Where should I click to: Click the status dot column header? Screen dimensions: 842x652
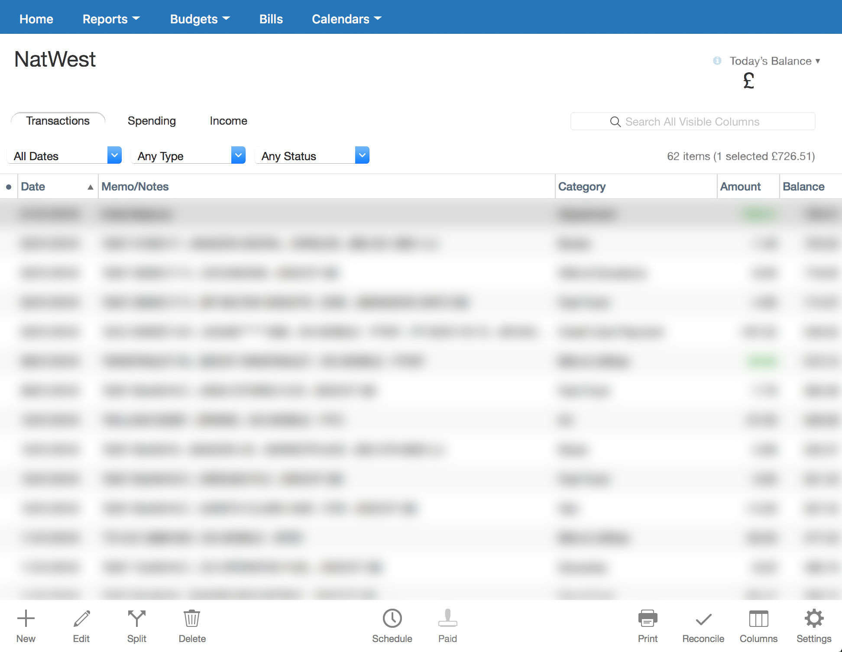pos(9,187)
